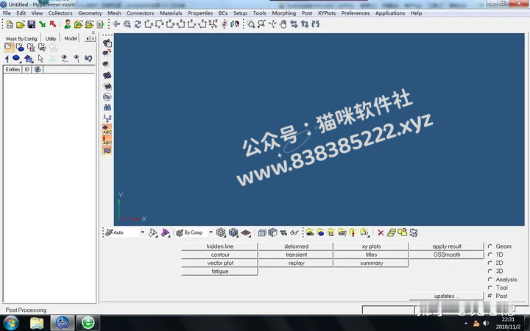
Task: Click the Show/Hide eye +/- icon
Action: tap(64, 58)
